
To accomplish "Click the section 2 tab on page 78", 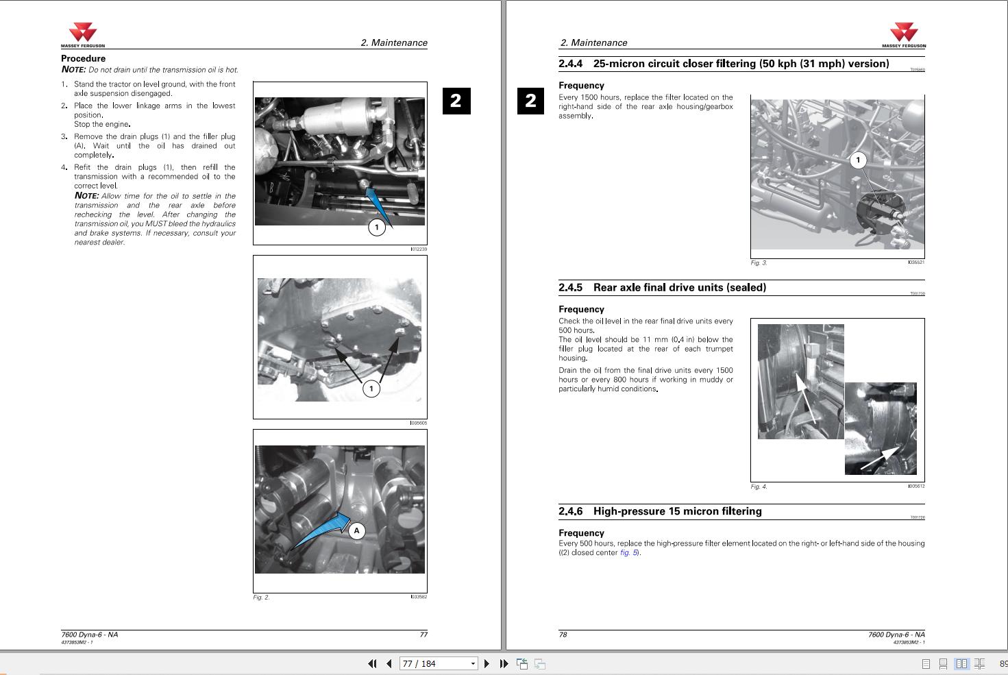I will point(530,101).
